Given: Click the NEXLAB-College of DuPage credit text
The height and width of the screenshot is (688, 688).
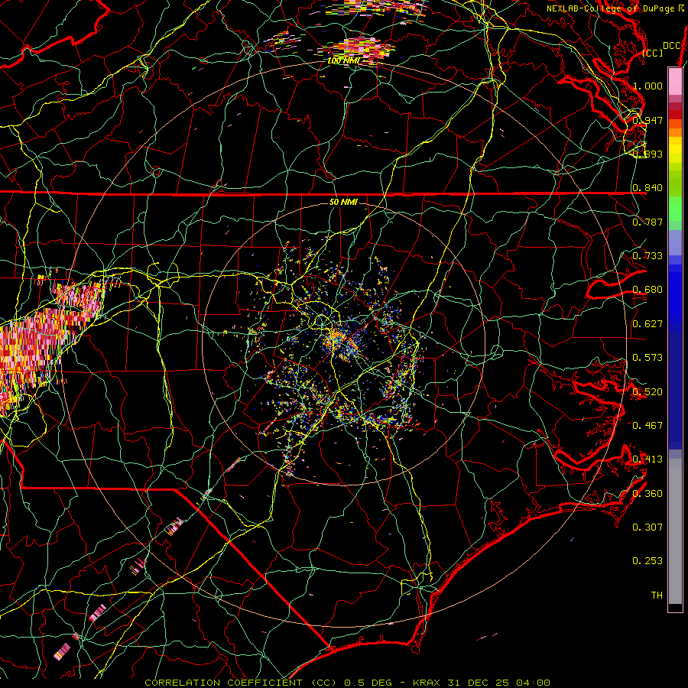Looking at the screenshot, I should [615, 8].
